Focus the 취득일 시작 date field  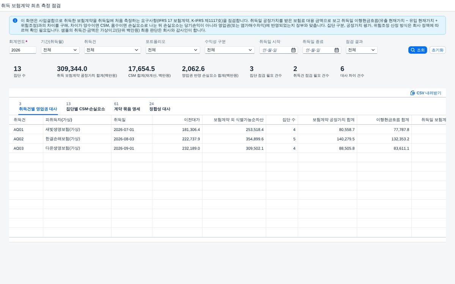pyautogui.click(x=279, y=50)
